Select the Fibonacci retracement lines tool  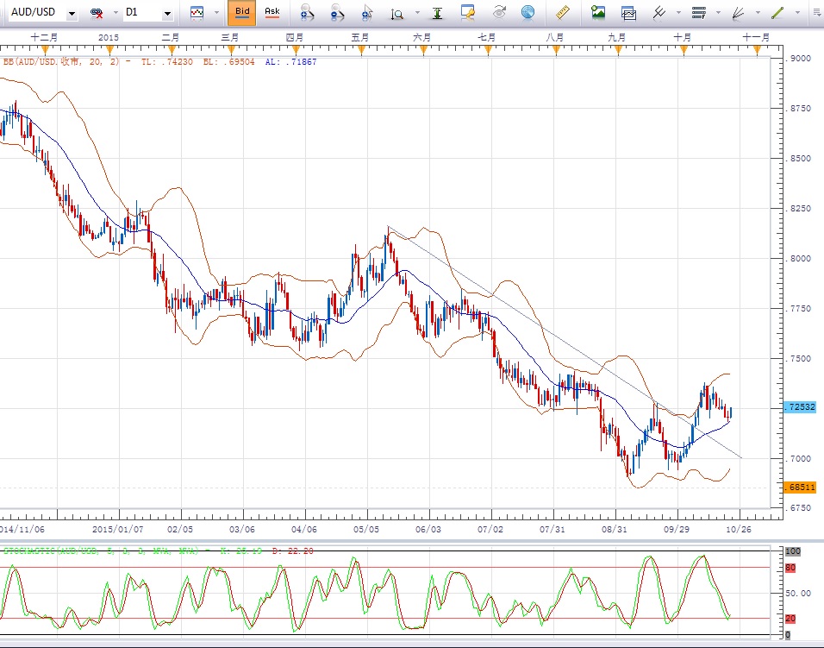click(x=699, y=13)
